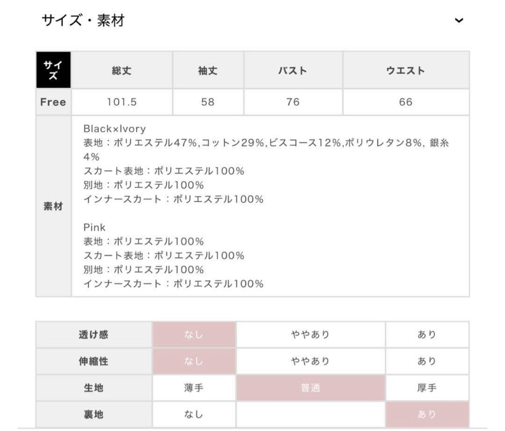Screen dimensions: 505x431
Task: Click the 101.5 total length value
Action: pyautogui.click(x=122, y=102)
